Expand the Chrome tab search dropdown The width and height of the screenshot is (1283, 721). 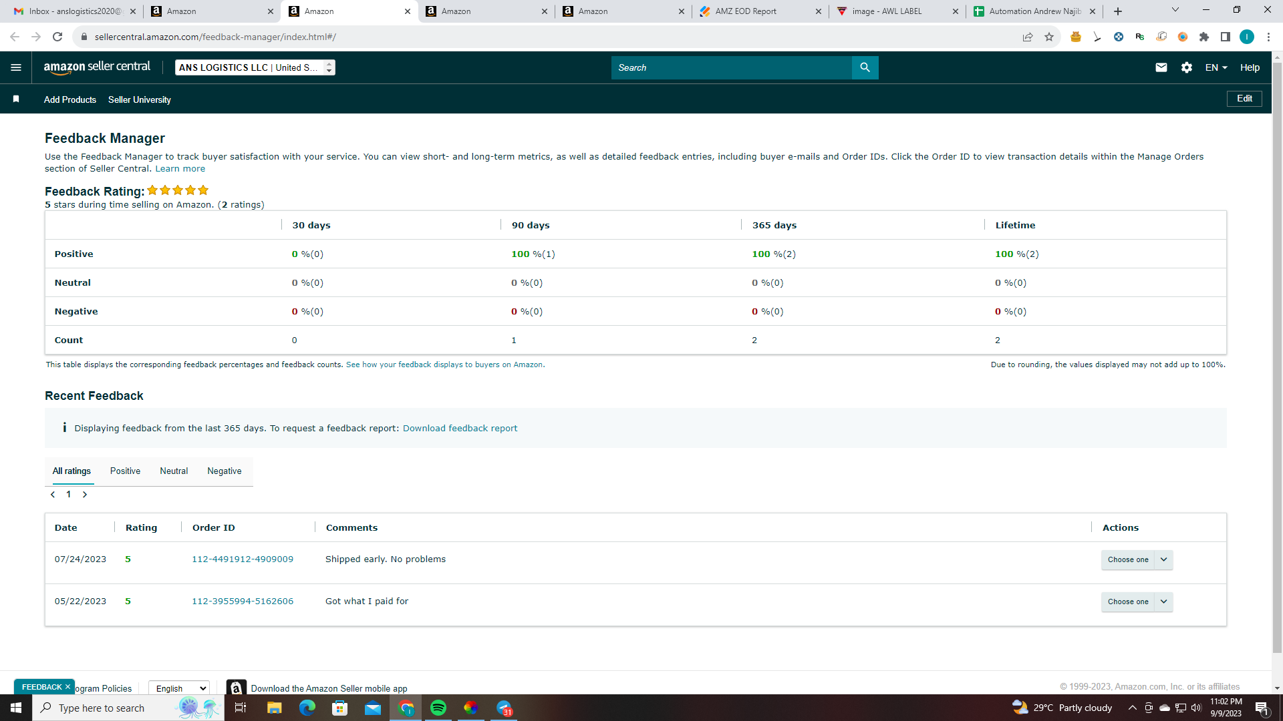pos(1175,10)
